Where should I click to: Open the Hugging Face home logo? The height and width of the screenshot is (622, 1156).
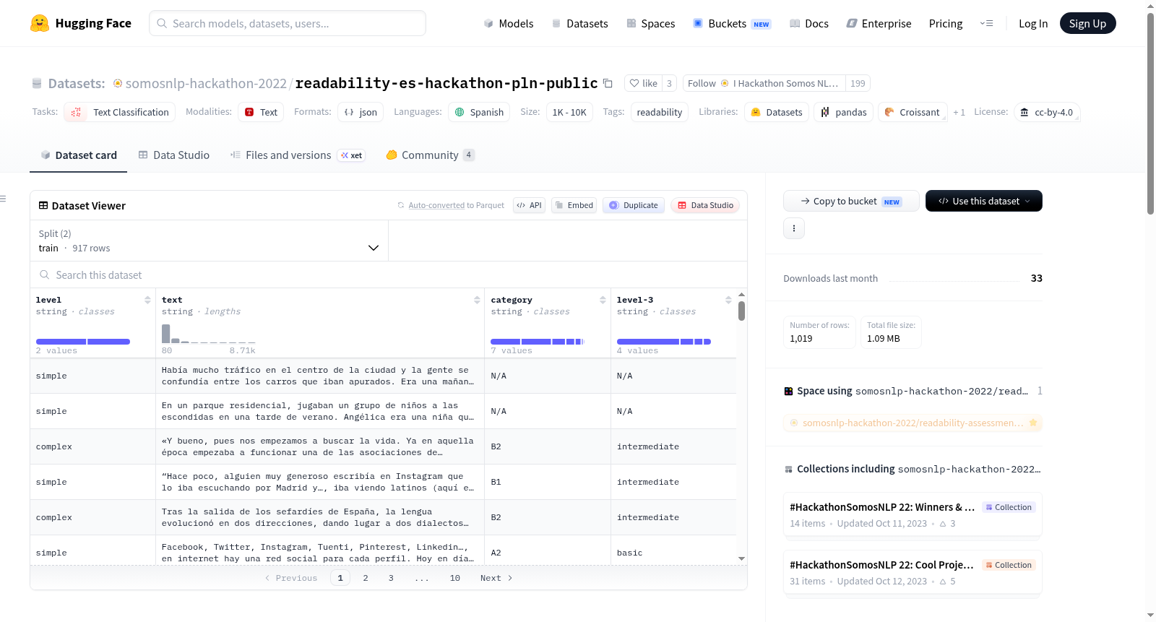tap(81, 23)
